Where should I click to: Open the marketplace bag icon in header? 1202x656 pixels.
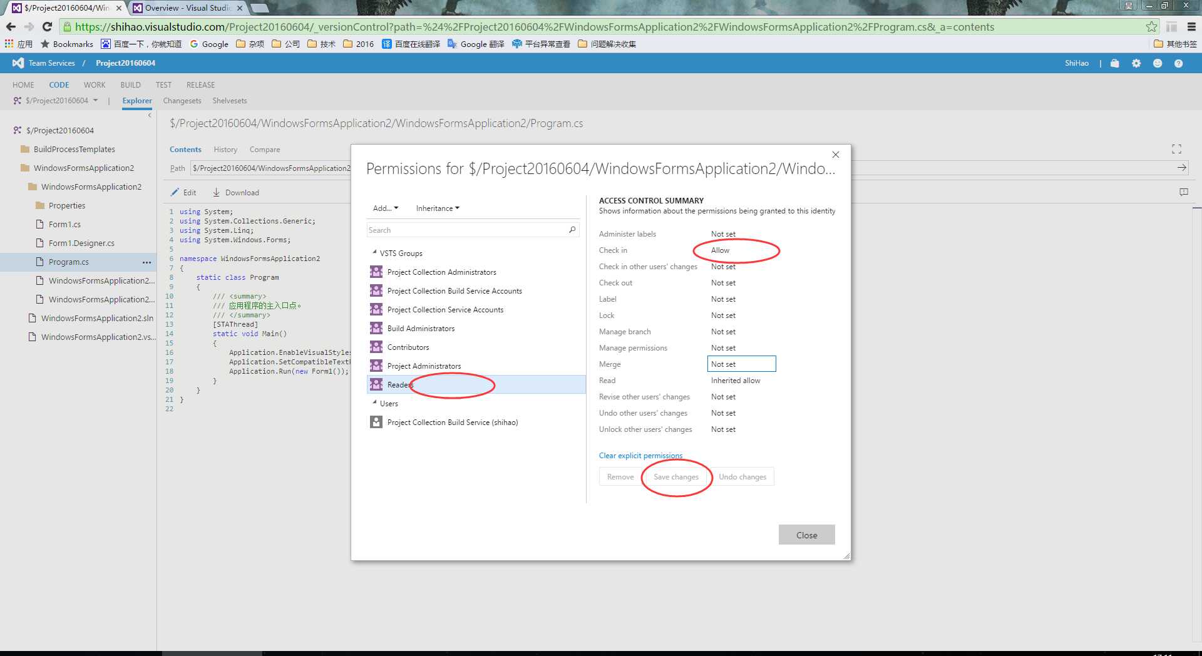coord(1114,63)
